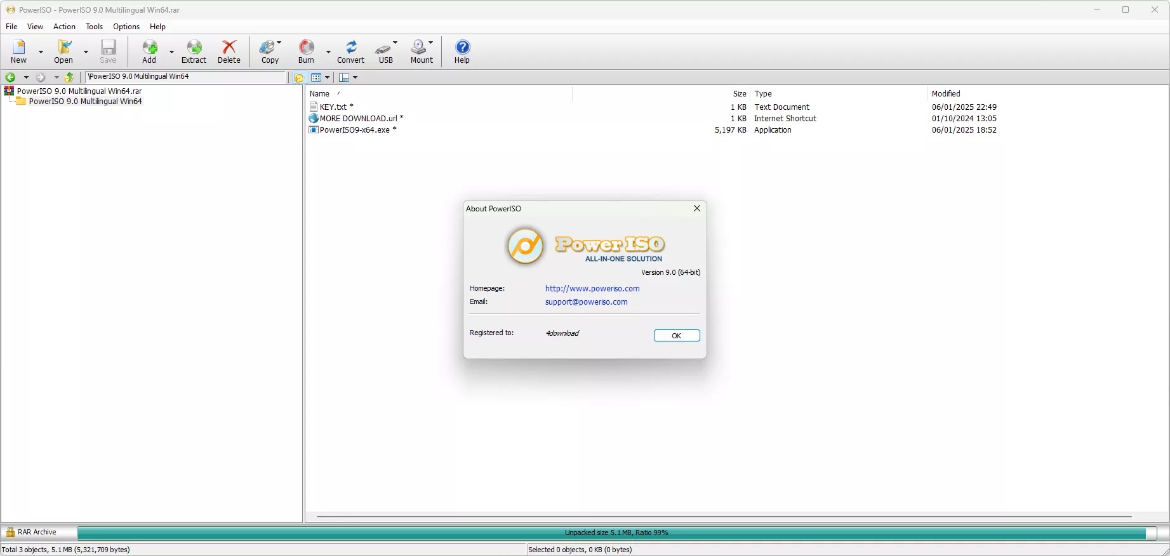Screen dimensions: 1170x556
Task: Click the Extract toolbar icon
Action: click(x=194, y=48)
